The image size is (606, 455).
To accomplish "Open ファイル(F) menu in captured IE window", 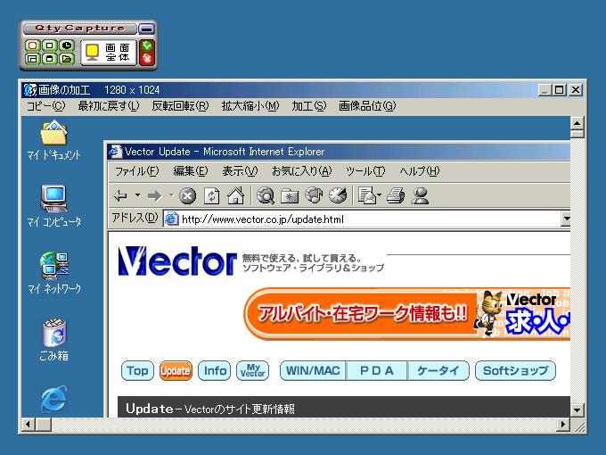I will [137, 171].
